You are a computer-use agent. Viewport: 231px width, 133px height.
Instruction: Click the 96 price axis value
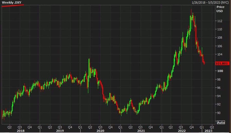(219, 88)
